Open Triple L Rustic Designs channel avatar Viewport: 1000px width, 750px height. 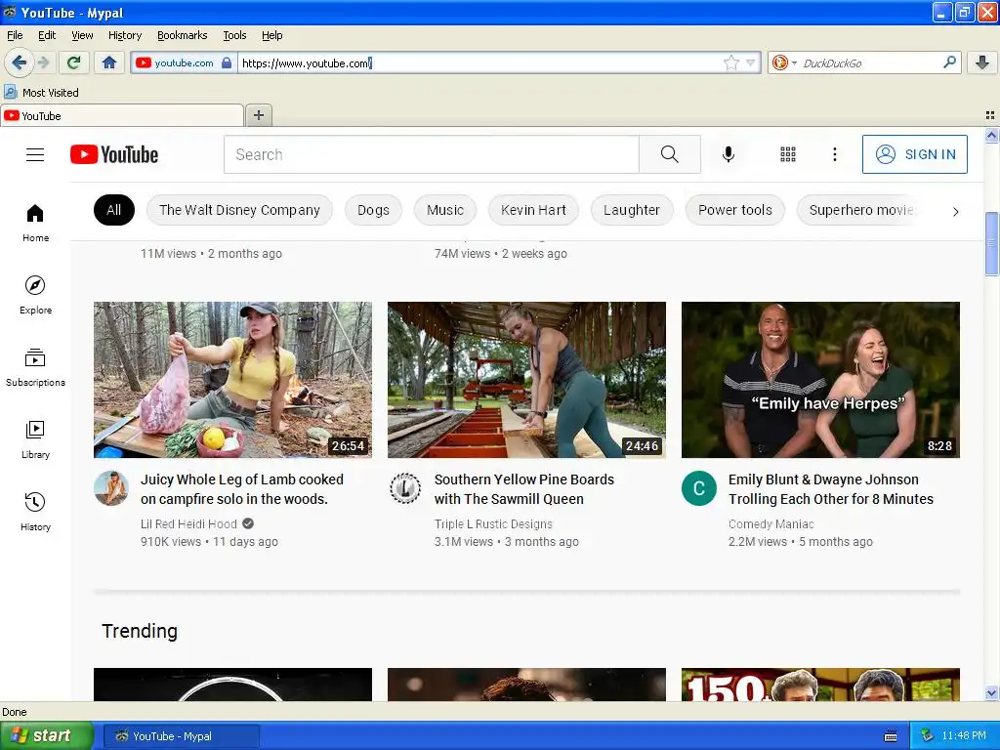[405, 488]
